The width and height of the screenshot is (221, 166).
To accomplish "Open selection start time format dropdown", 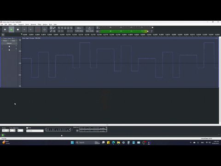I will pyautogui.click(x=106, y=128).
